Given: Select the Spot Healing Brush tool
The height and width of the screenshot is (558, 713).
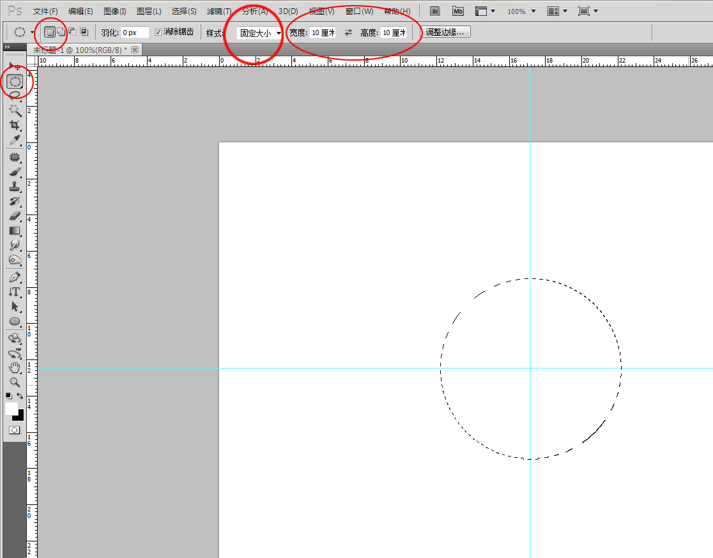Looking at the screenshot, I should pos(15,157).
